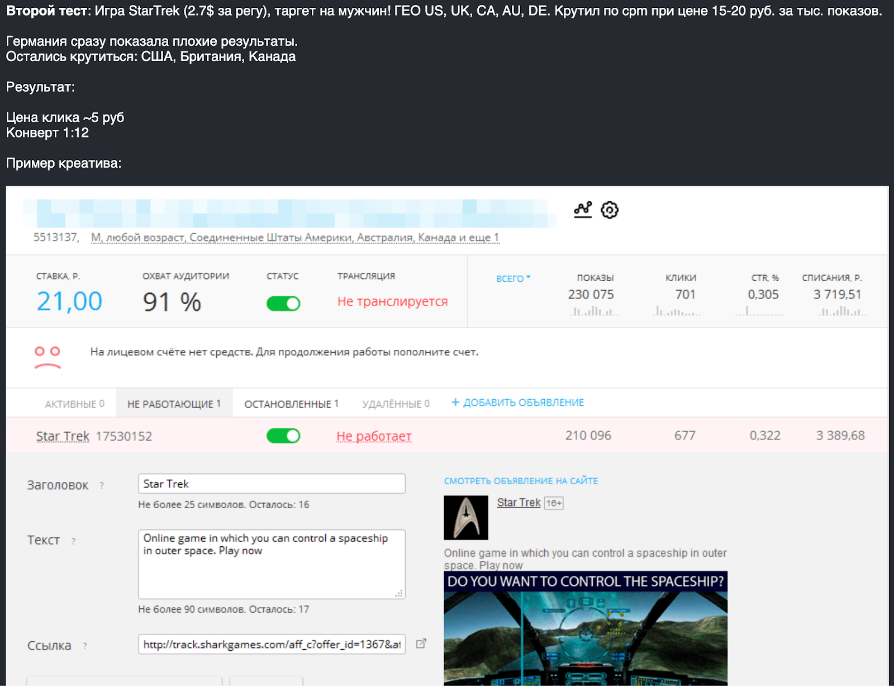Expand the ВСЕГО period dropdown
The width and height of the screenshot is (894, 686).
tap(513, 278)
